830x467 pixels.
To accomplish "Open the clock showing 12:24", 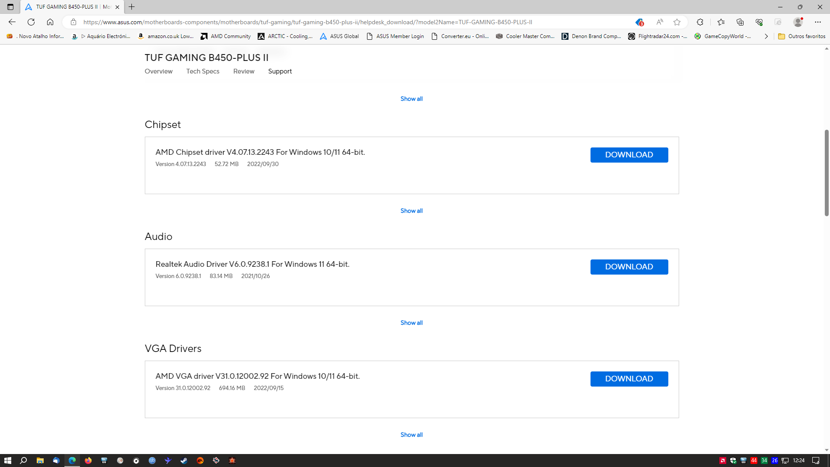I will [799, 461].
